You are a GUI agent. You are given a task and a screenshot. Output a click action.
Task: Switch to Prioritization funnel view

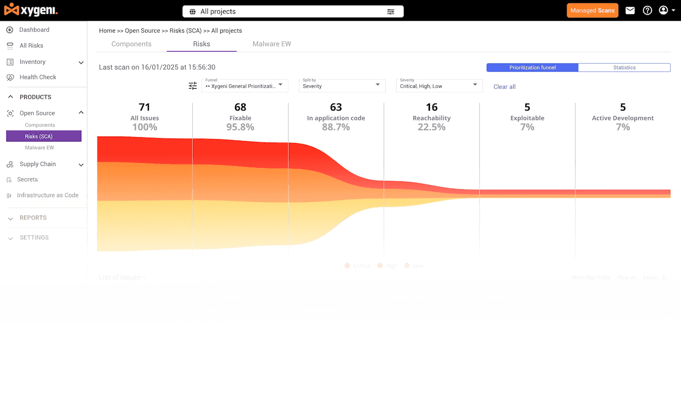click(532, 68)
